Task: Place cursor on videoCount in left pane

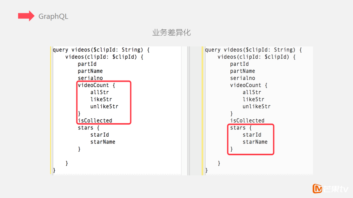Action: tap(93, 85)
